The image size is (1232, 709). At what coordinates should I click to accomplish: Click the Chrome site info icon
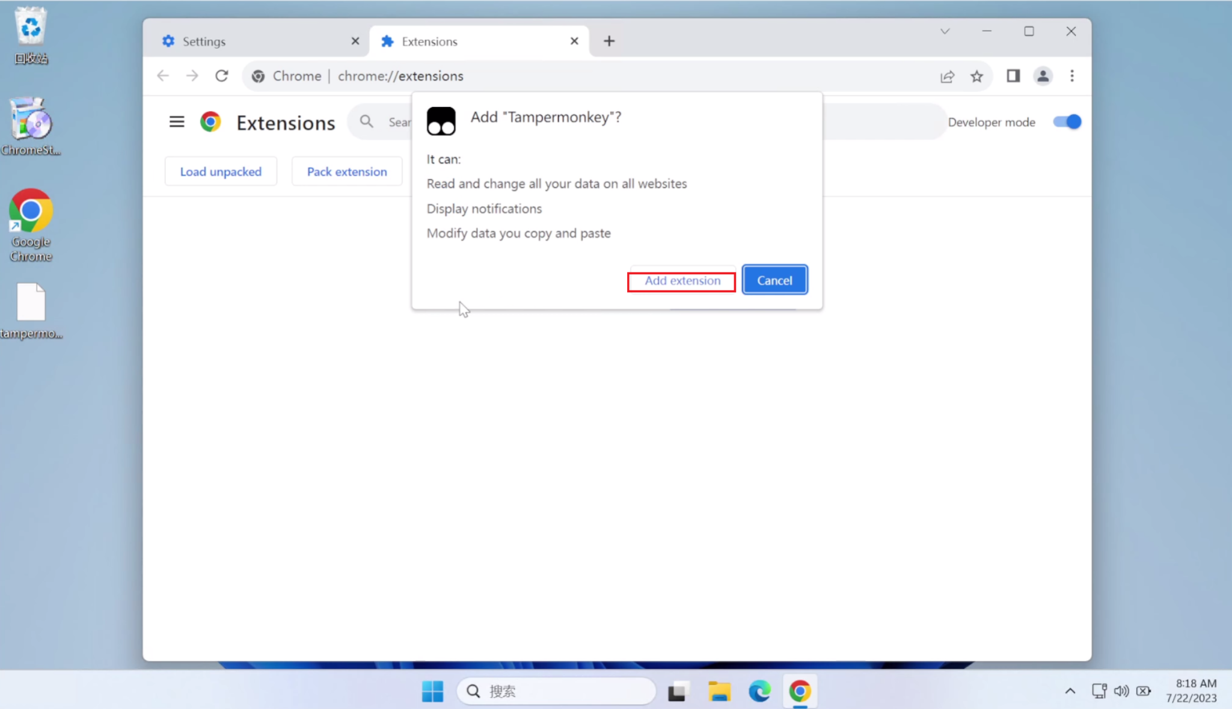258,76
